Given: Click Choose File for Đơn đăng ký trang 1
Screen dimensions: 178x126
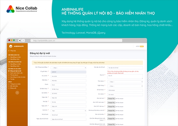Looking at the screenshot, I should click(111, 119).
